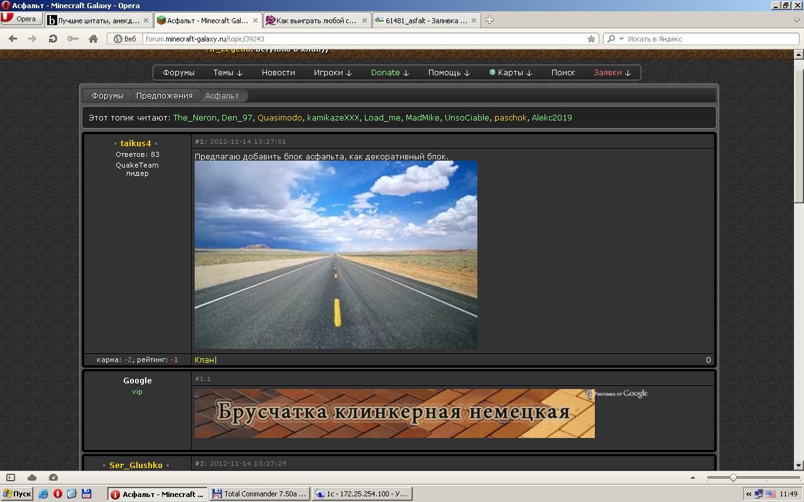Open the Новости menu item
This screenshot has width=804, height=502.
278,72
